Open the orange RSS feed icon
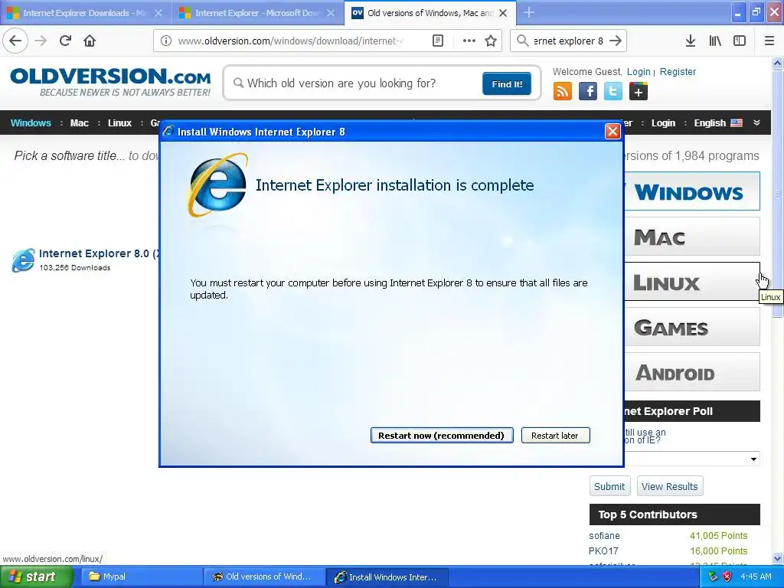Image resolution: width=784 pixels, height=588 pixels. pyautogui.click(x=563, y=92)
